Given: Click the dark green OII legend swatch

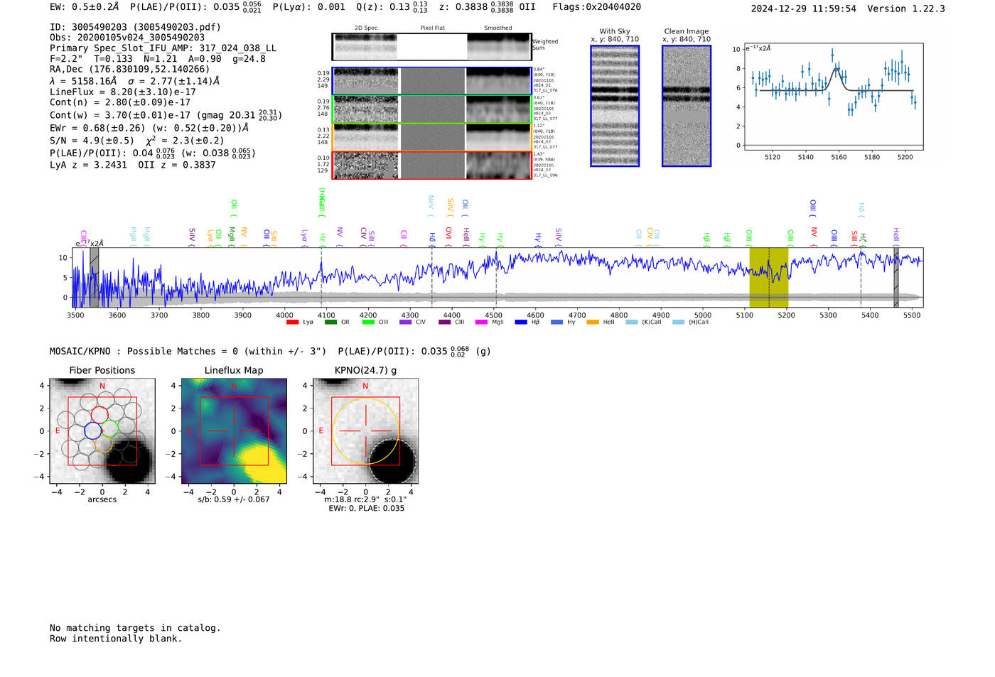Looking at the screenshot, I should point(330,323).
